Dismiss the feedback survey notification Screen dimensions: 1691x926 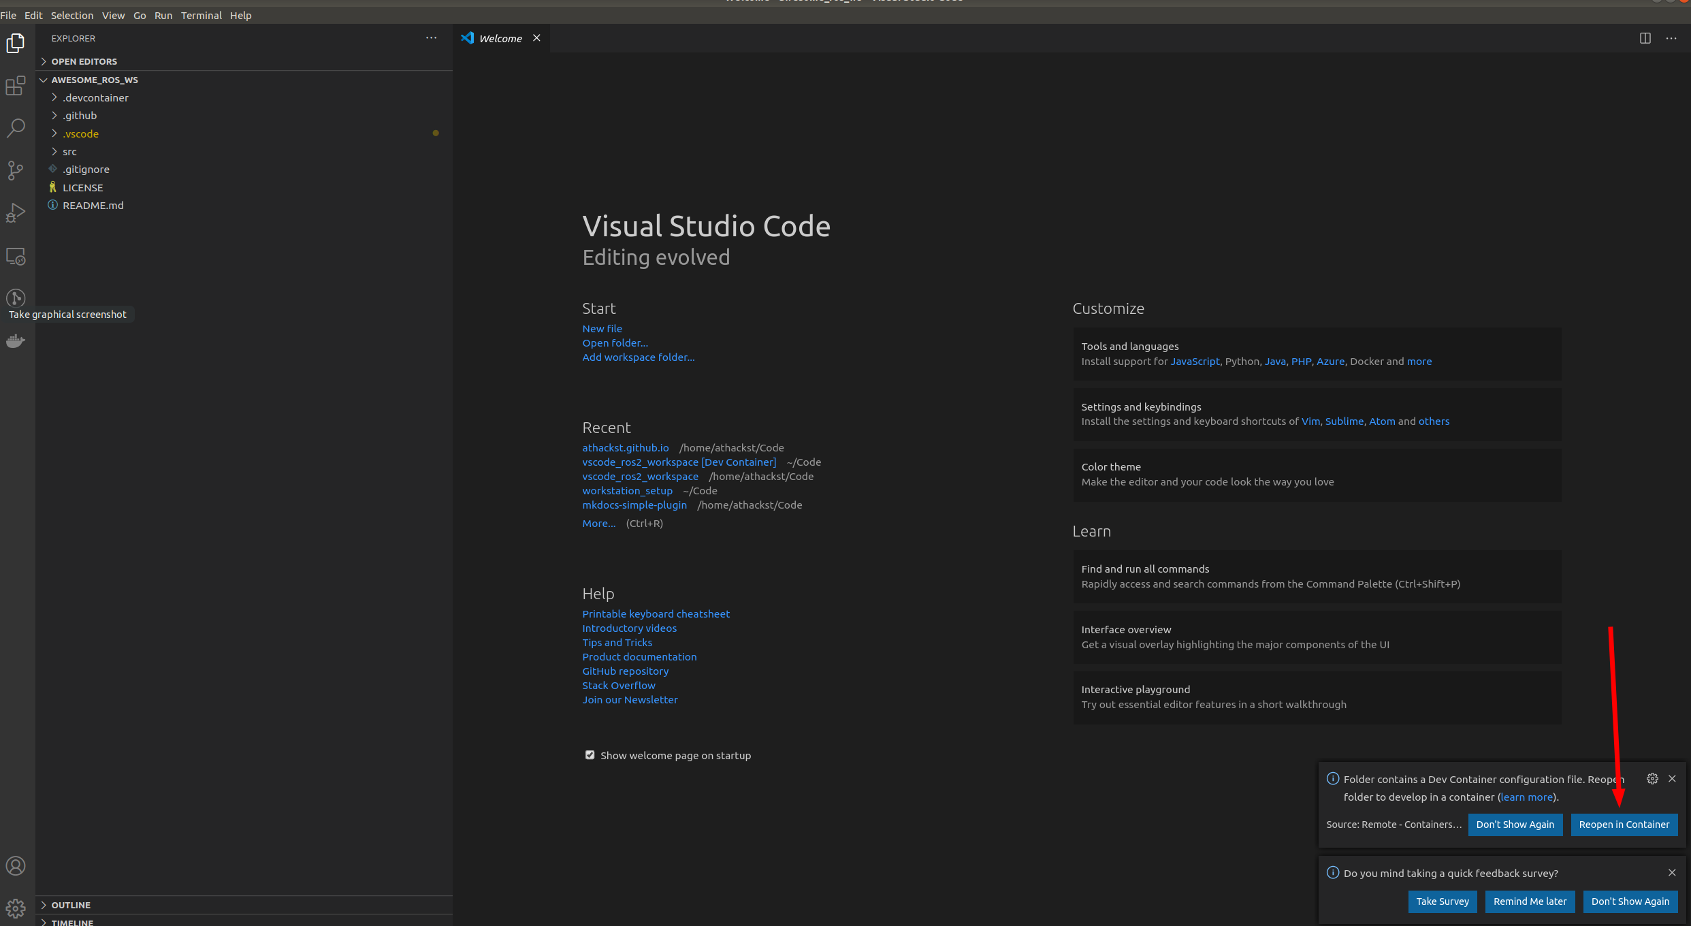1672,872
